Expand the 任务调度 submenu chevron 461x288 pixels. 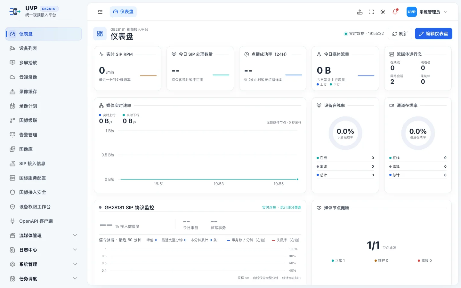(75, 278)
